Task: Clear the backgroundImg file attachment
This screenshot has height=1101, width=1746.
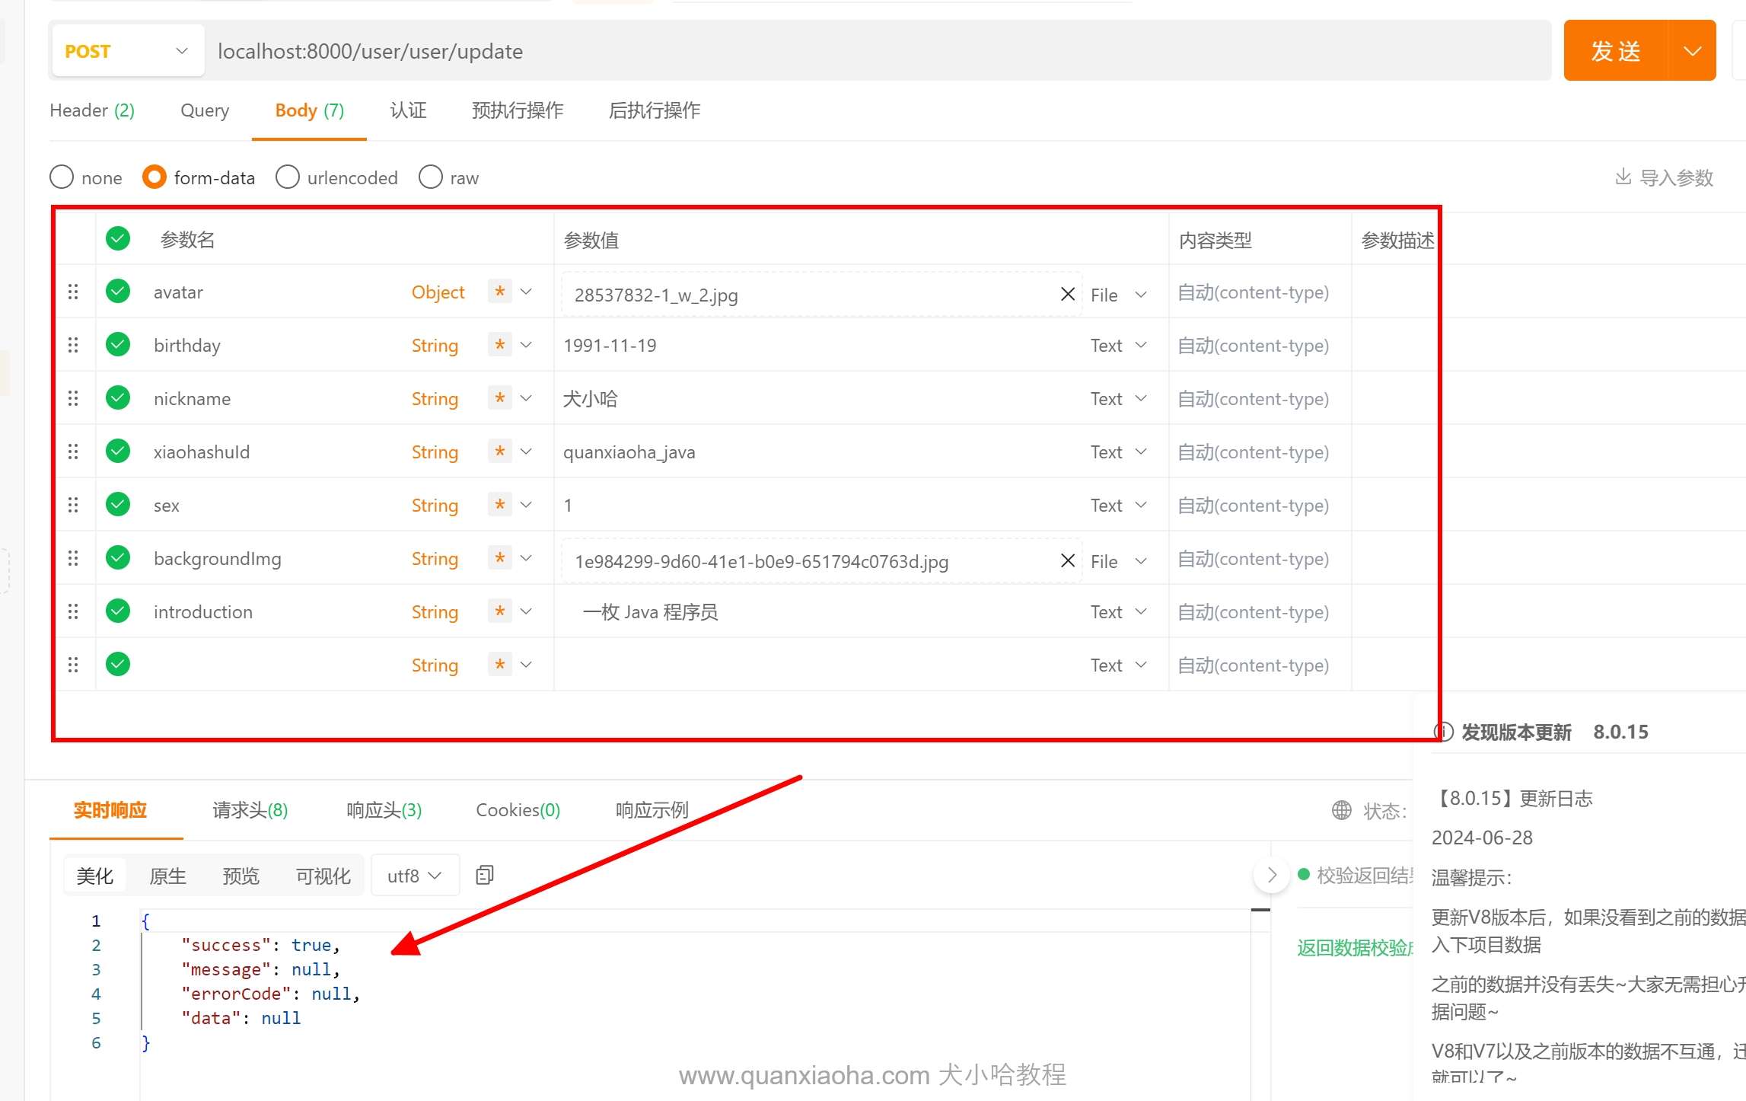Action: [x=1067, y=560]
